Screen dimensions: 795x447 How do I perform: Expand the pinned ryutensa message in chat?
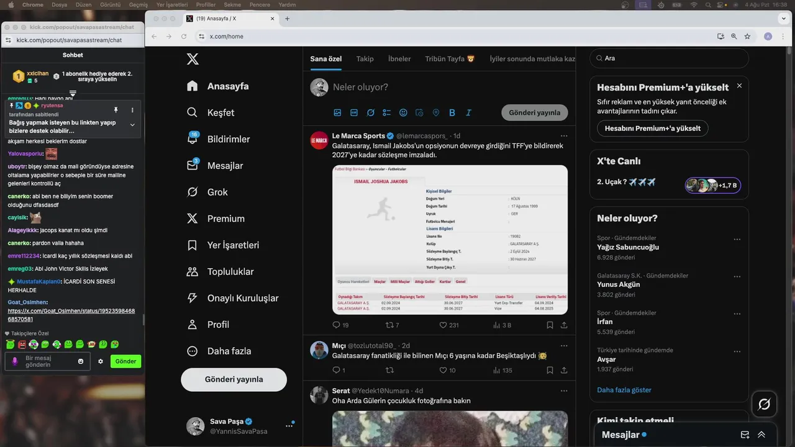pos(132,125)
